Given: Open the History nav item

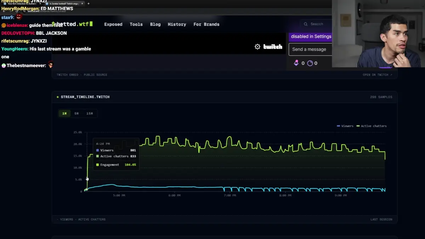Looking at the screenshot, I should point(177,24).
